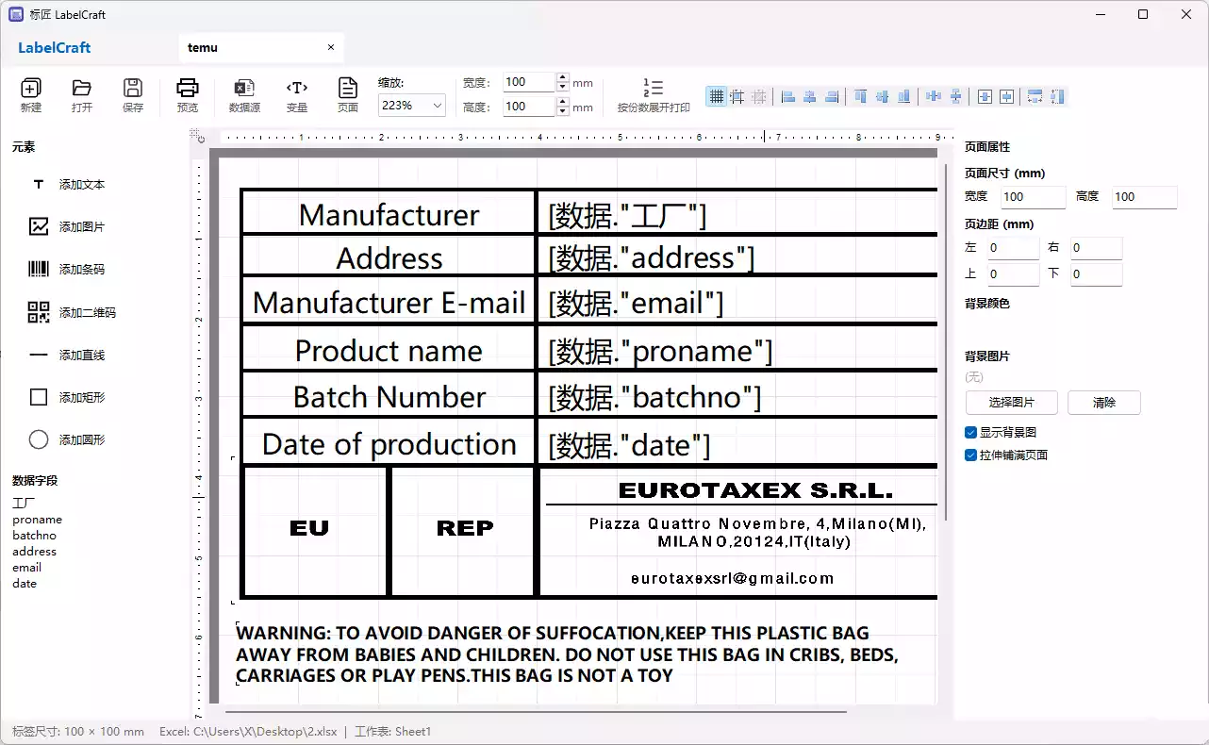Select the 工厂 data field
Viewport: 1209px width, 745px height.
[x=24, y=504]
